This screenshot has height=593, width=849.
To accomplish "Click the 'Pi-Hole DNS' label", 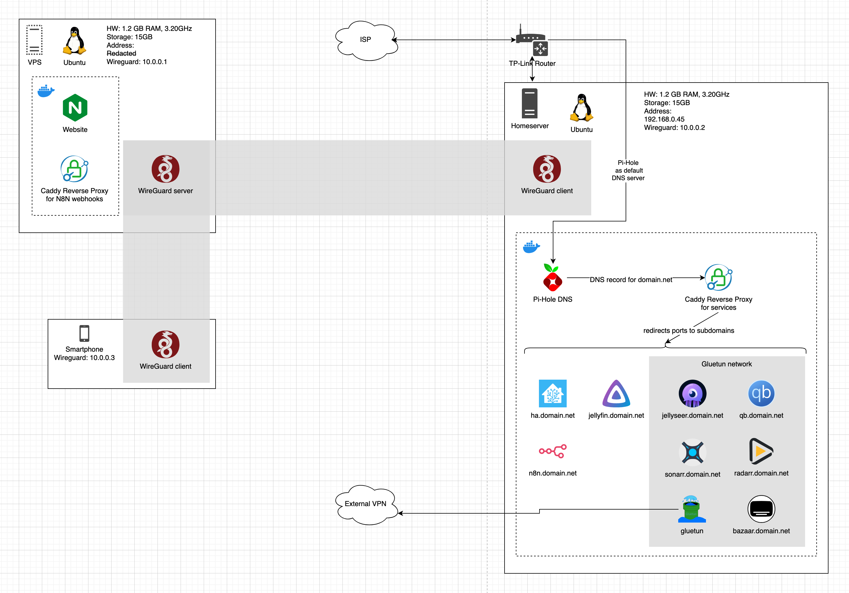I will pos(553,299).
